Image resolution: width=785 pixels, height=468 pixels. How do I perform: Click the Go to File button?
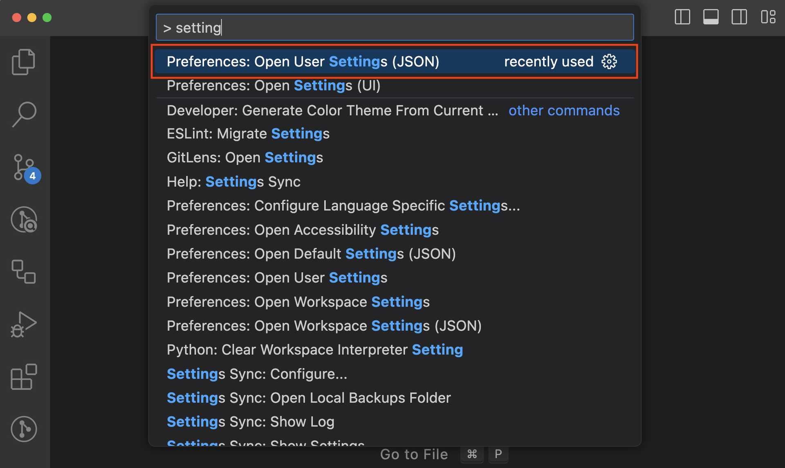point(414,454)
